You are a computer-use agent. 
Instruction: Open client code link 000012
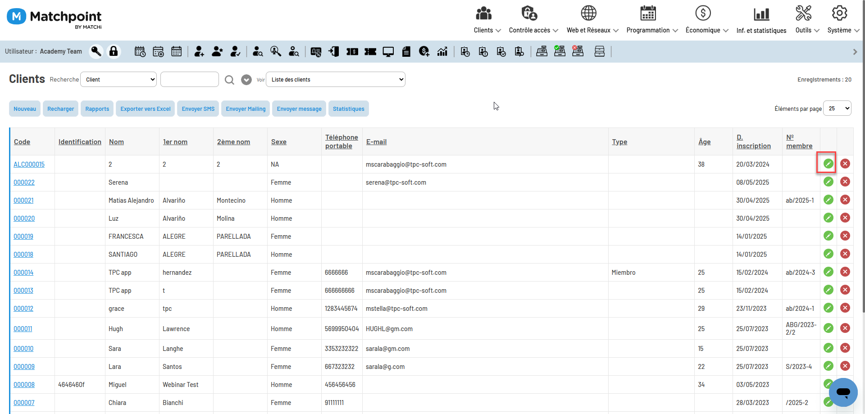tap(23, 308)
